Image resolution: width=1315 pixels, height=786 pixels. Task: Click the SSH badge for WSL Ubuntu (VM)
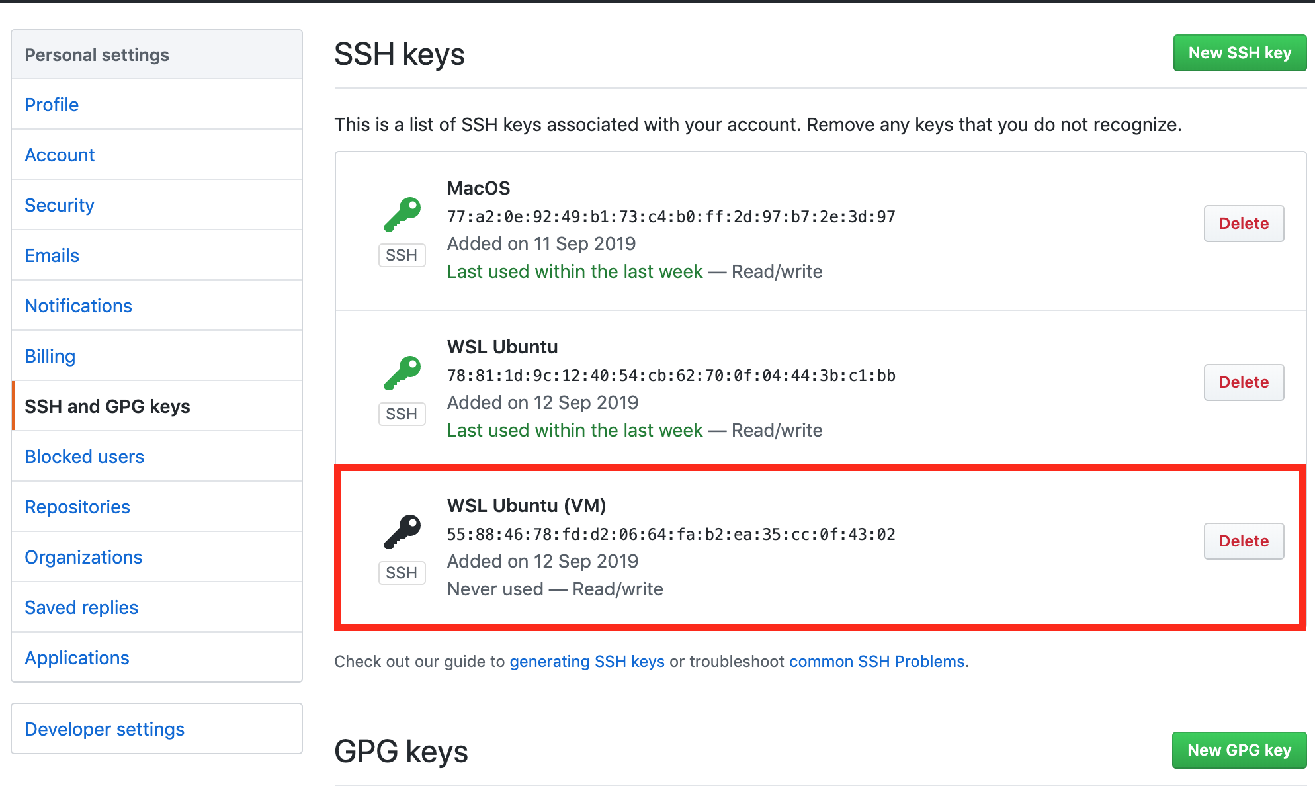tap(402, 572)
